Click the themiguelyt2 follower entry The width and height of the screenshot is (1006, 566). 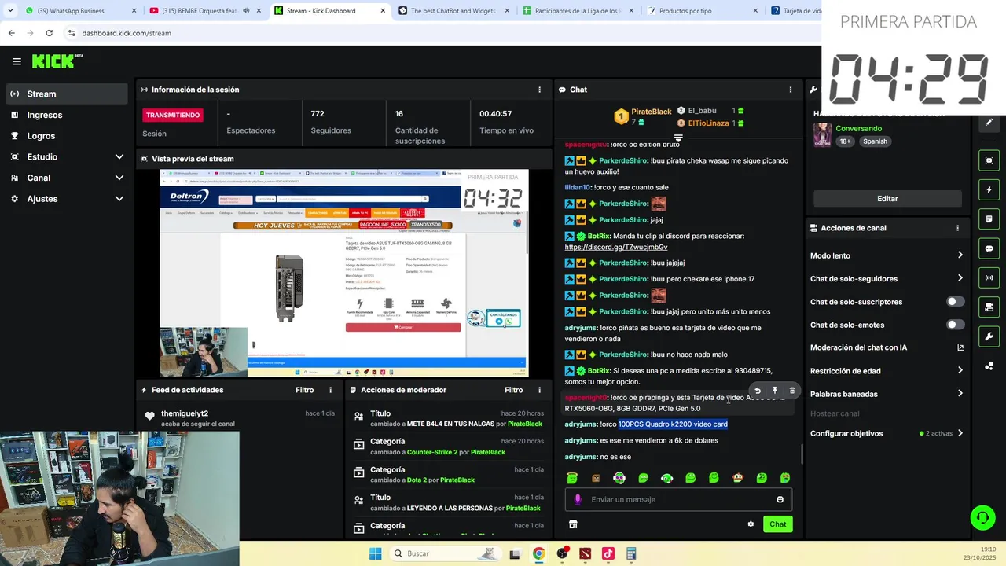(240, 418)
